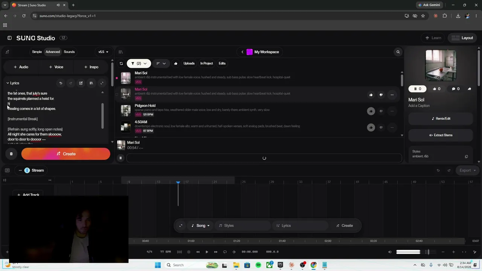Open Spotify from the Windows taskbar
Image resolution: width=482 pixels, height=271 pixels.
pyautogui.click(x=258, y=265)
